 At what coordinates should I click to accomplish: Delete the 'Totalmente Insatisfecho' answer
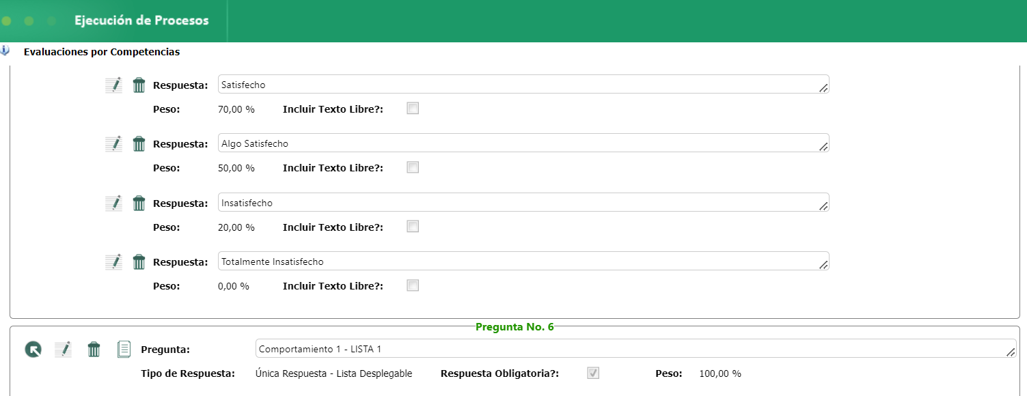coord(139,262)
